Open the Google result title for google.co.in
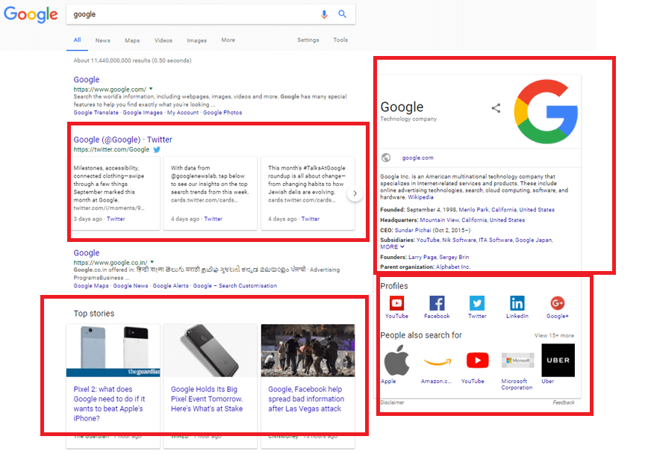 [87, 252]
